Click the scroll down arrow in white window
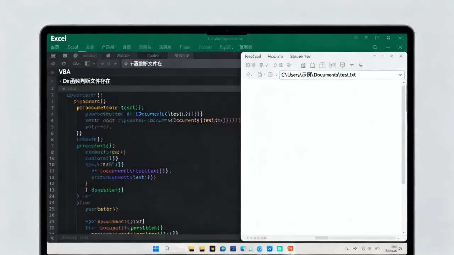Viewport: 454px width, 255px height. (x=403, y=233)
